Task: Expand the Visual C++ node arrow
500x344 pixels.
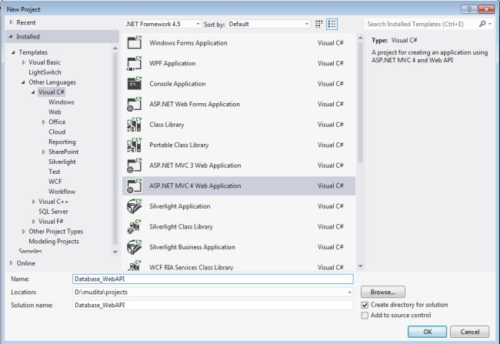Action: point(34,202)
